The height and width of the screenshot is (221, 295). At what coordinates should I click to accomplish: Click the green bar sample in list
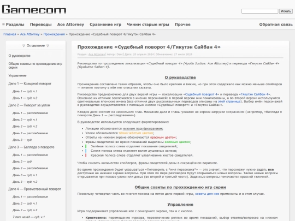(86, 146)
